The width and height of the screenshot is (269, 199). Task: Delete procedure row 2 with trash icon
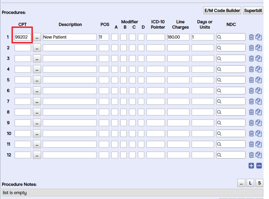[x=251, y=48]
